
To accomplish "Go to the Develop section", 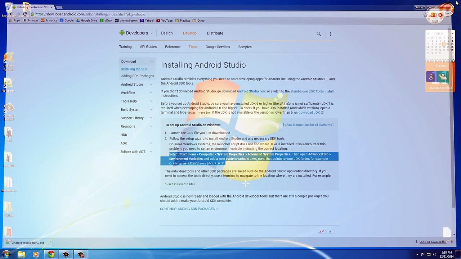I will coord(189,33).
